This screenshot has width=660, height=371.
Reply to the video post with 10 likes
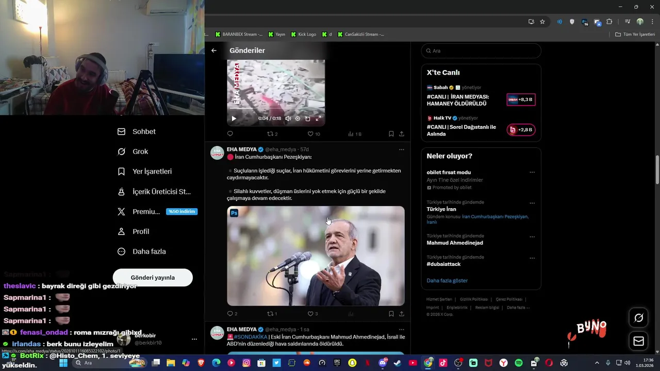[230, 134]
